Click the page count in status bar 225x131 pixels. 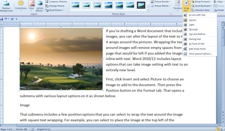[7, 129]
